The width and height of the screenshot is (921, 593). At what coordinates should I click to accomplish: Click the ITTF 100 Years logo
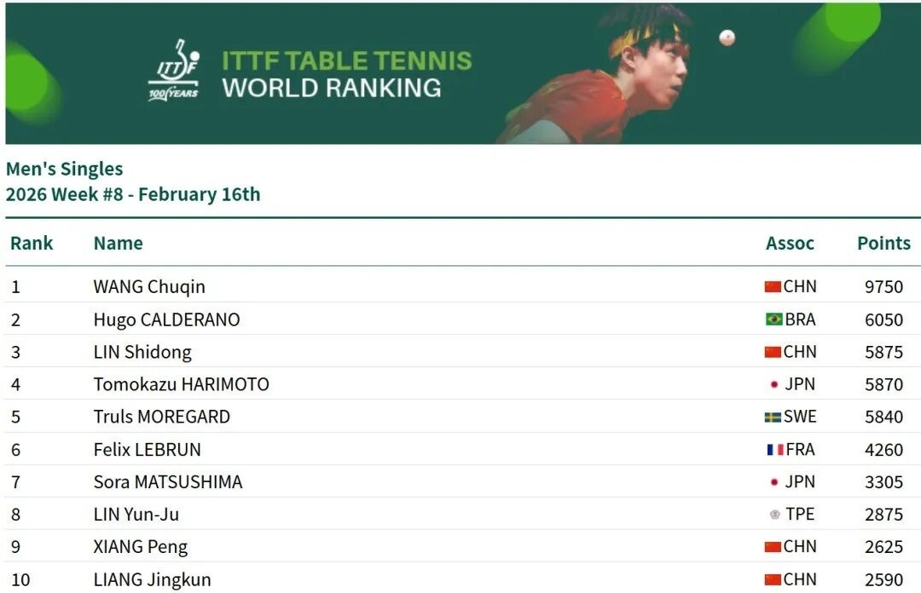(175, 72)
